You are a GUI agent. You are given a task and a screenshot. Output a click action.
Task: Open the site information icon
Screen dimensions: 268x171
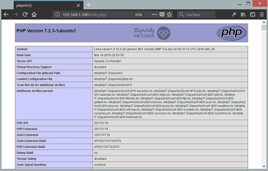click(x=57, y=15)
